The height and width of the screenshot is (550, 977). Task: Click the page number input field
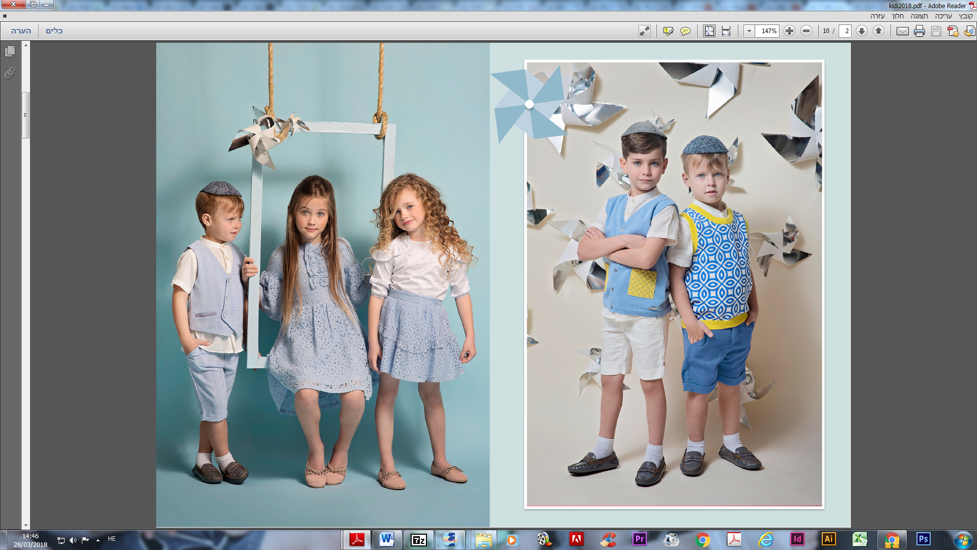pyautogui.click(x=845, y=31)
